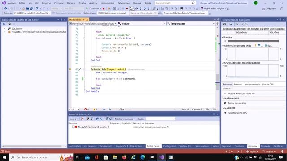The image size is (287, 161).
Task: Open the Mostrar columnas dropdown
Action: (125, 119)
